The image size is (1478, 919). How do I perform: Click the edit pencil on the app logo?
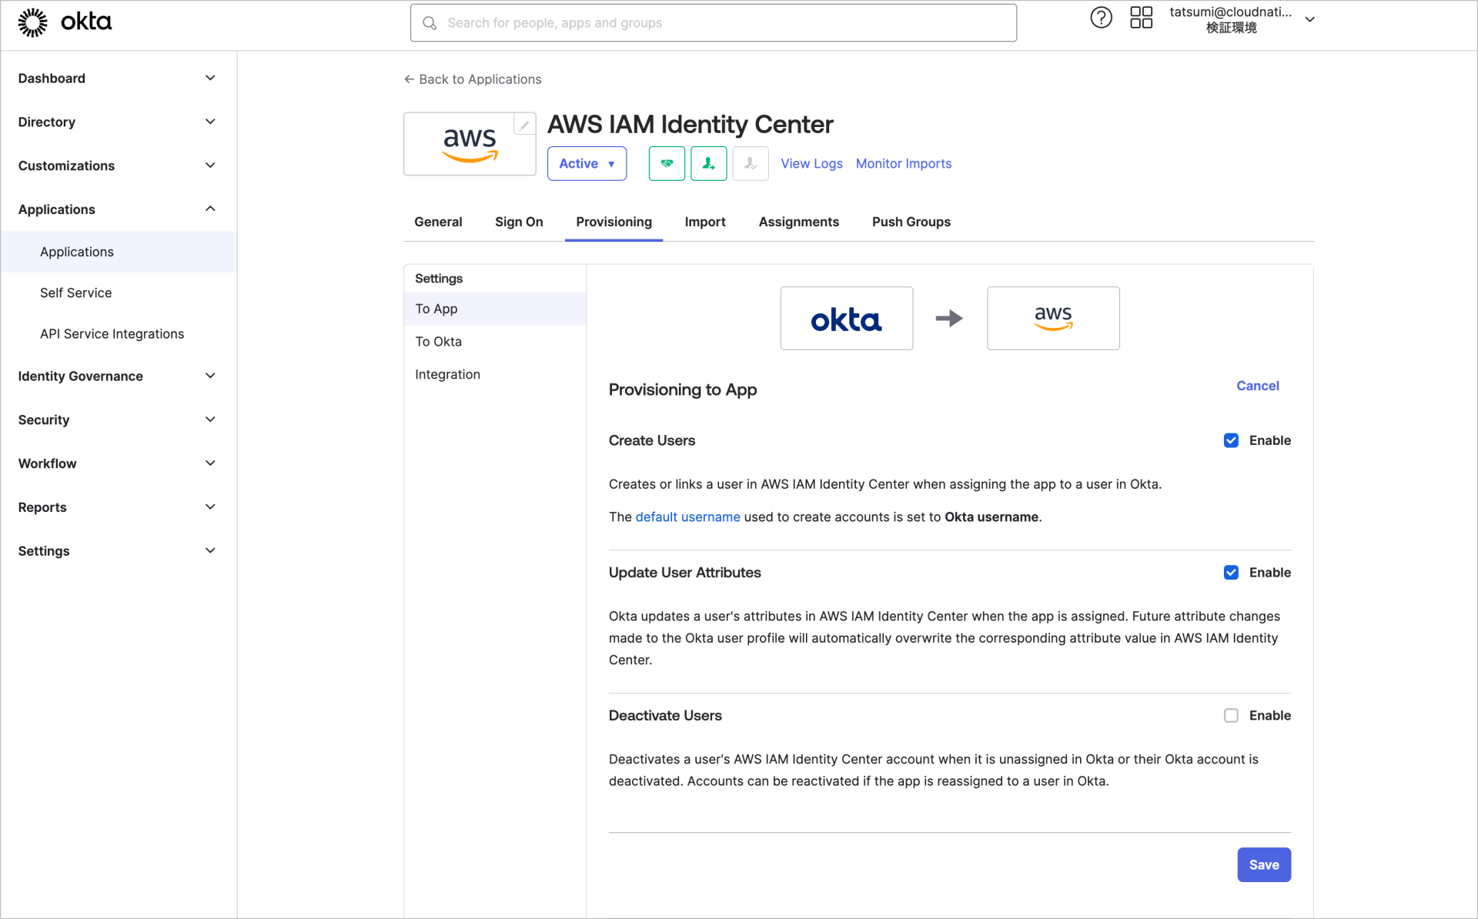(x=523, y=124)
